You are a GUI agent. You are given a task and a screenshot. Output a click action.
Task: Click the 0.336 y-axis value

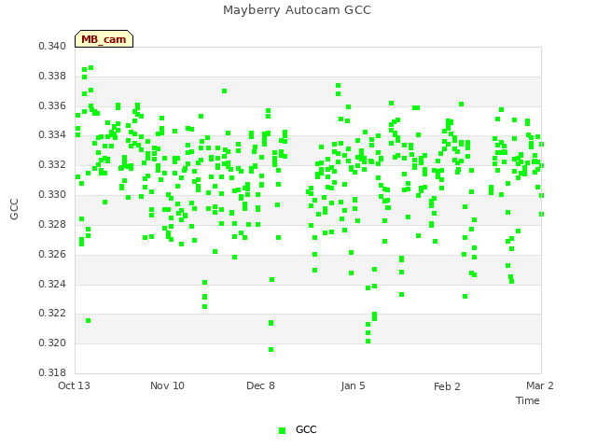pyautogui.click(x=52, y=105)
